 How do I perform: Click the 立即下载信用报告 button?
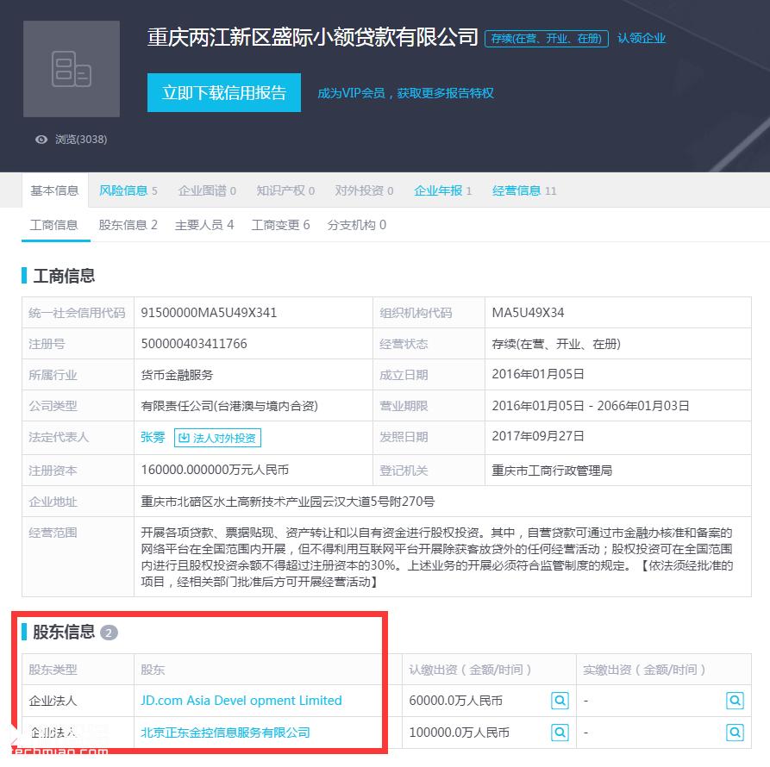pos(223,93)
